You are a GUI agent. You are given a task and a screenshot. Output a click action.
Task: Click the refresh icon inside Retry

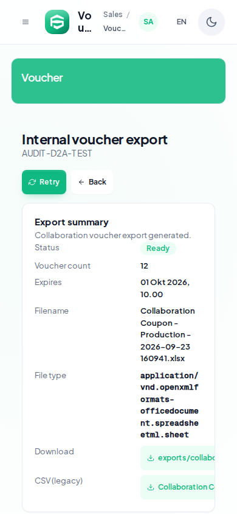[32, 182]
